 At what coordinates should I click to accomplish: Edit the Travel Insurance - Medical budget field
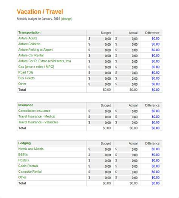pos(101,117)
